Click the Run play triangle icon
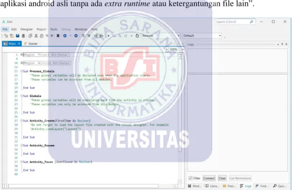This screenshot has width=292, height=190. (108, 36)
